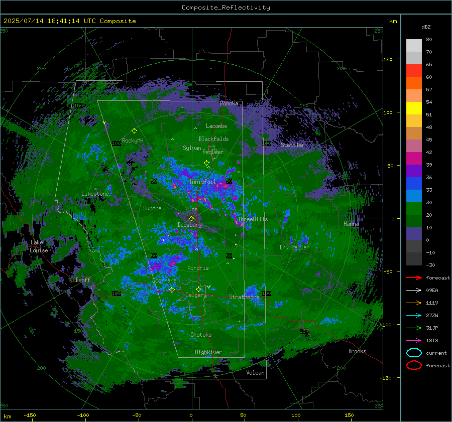Click the Drumheller city label
Screen dimensions: 452x422
(294, 247)
